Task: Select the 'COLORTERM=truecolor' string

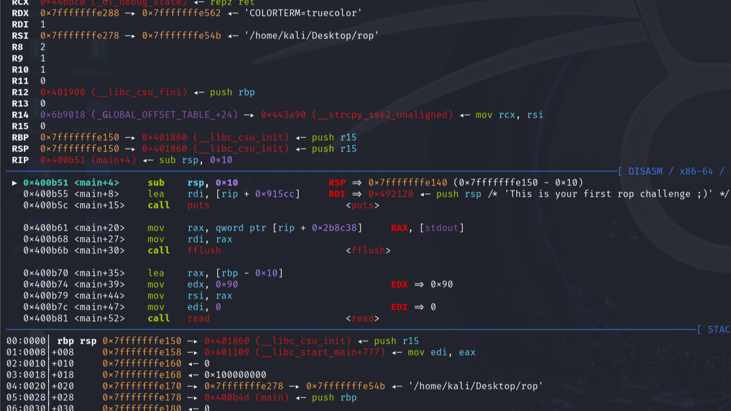Action: [x=303, y=13]
